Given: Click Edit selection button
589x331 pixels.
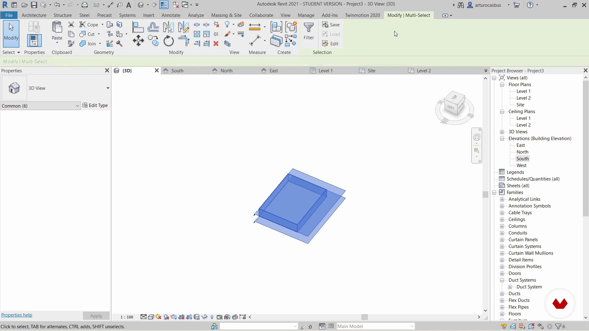Looking at the screenshot, I should (x=330, y=44).
